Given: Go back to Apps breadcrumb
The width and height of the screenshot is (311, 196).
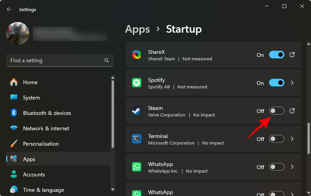Looking at the screenshot, I should pyautogui.click(x=137, y=29).
